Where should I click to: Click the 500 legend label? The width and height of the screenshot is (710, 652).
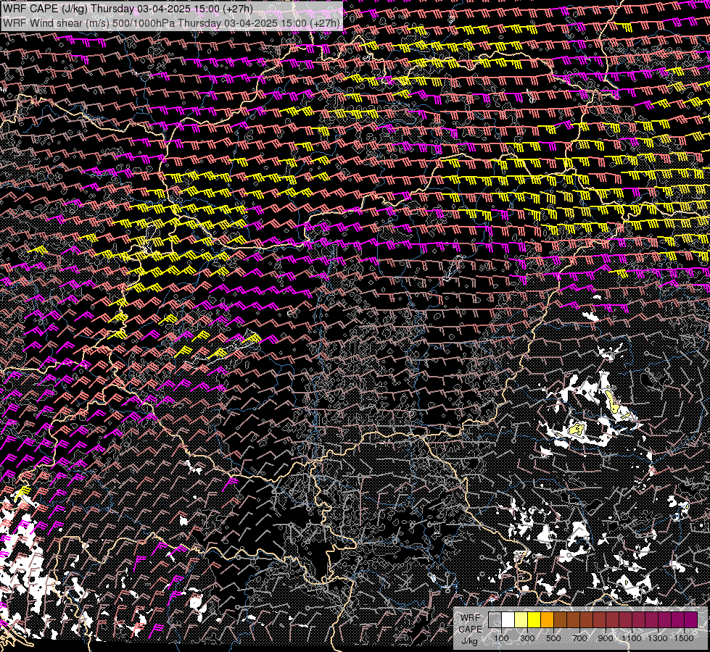[x=553, y=638]
